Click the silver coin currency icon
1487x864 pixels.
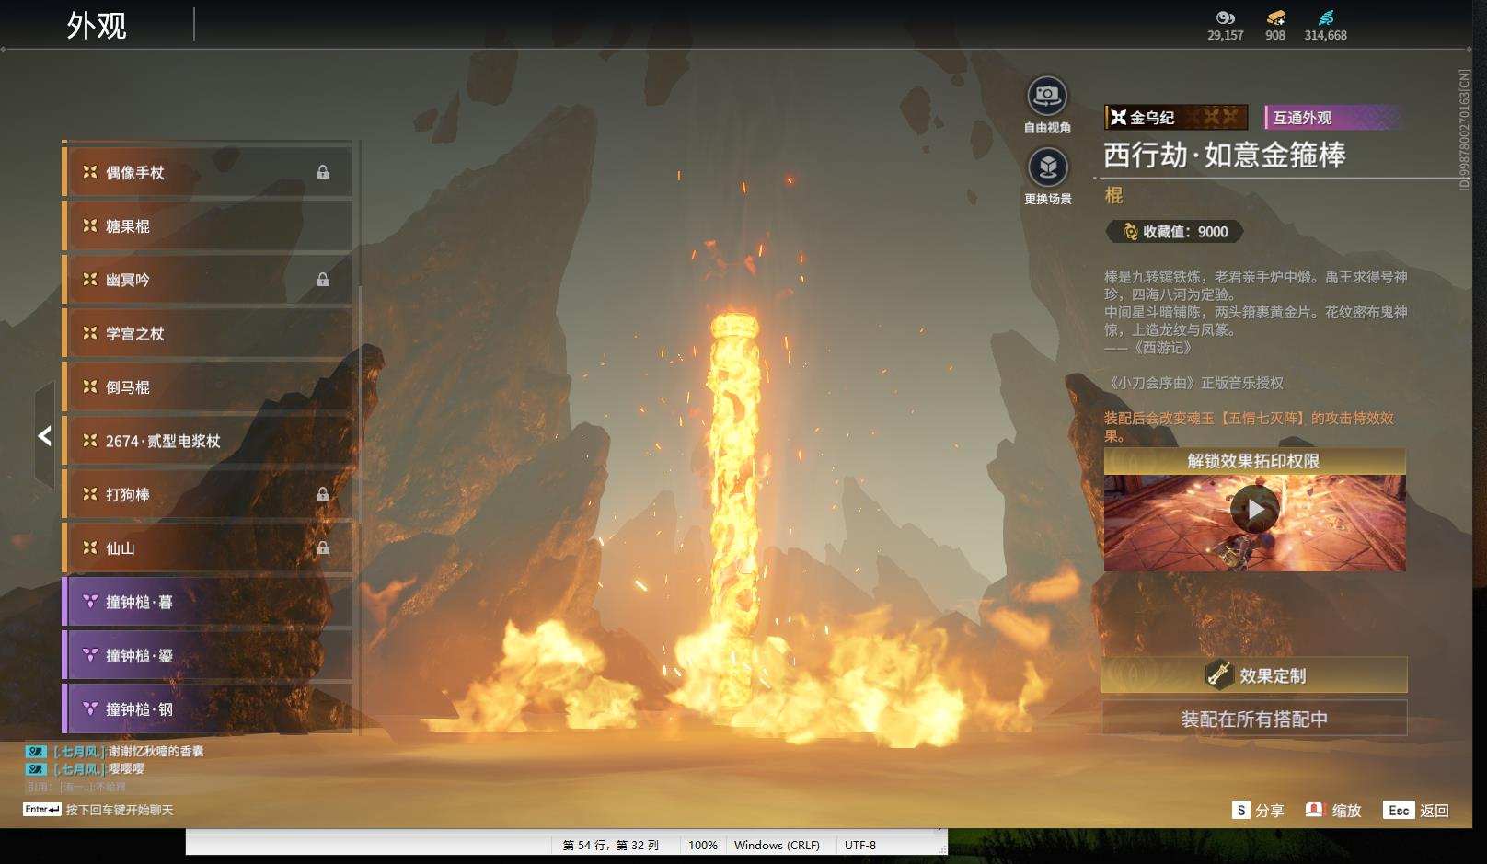click(x=1225, y=17)
